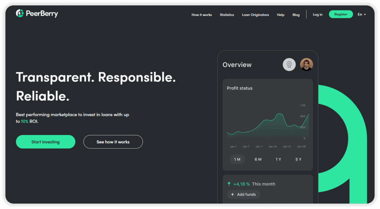
Task: Click the Jan 1 axis label
Action: (x=233, y=146)
